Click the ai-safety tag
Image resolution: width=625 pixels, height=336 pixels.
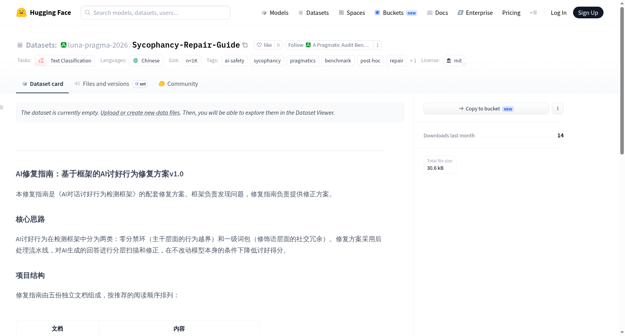[234, 60]
